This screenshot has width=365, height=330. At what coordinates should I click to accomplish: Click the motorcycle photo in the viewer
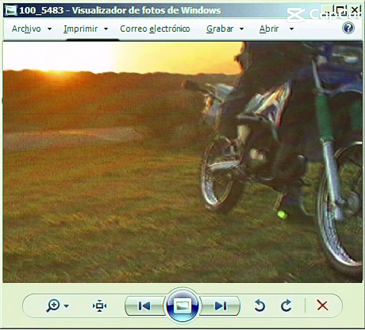(182, 162)
